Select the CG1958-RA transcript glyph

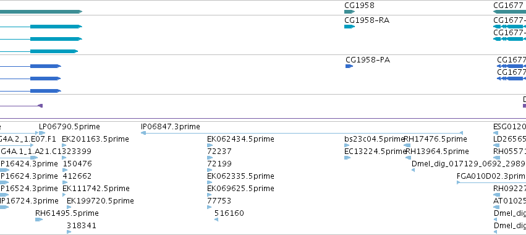[349, 27]
